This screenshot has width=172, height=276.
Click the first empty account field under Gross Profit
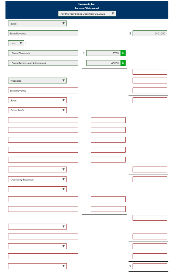click(x=43, y=120)
